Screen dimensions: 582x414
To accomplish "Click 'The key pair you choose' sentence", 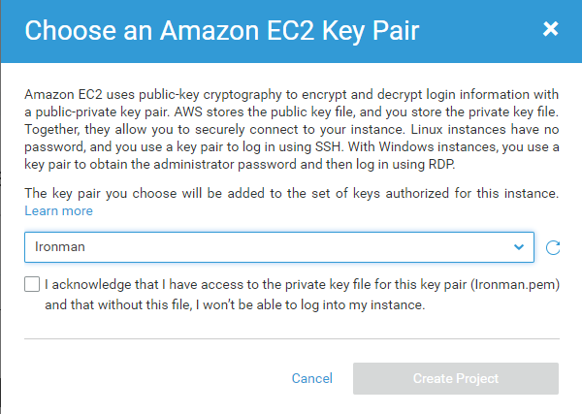I will coord(291,193).
